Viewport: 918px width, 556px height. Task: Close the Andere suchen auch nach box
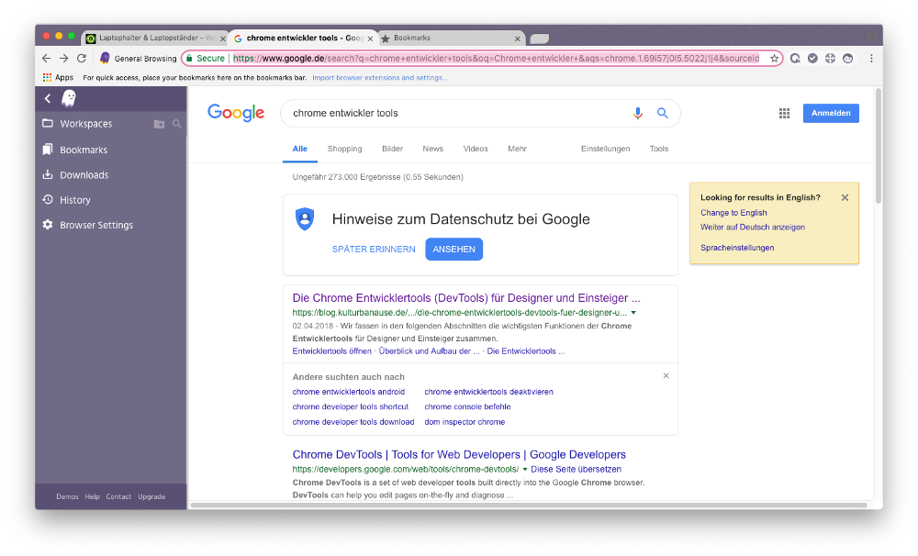666,376
